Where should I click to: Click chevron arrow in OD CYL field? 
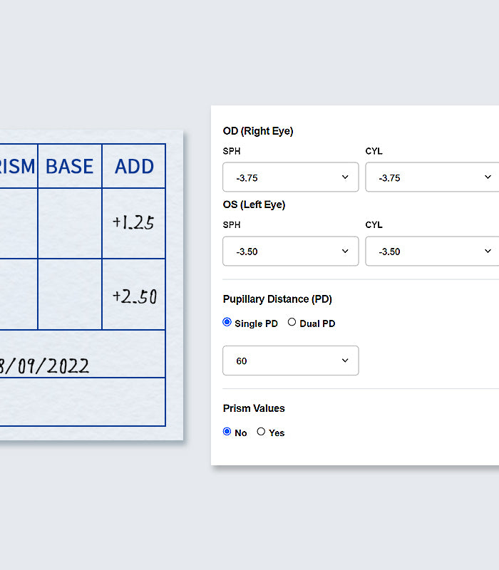488,177
